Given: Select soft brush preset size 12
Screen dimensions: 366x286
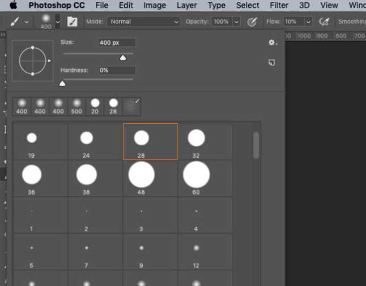Looking at the screenshot, I should point(206,252).
